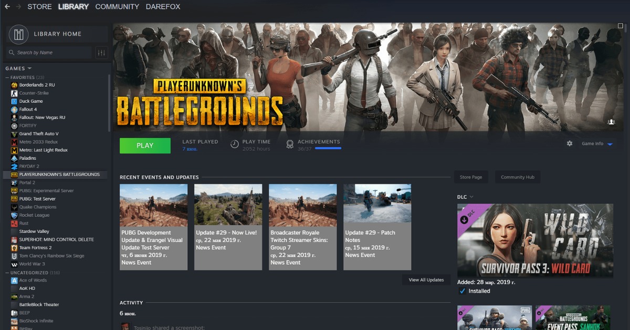Click the back navigation arrow
Image resolution: width=630 pixels, height=330 pixels.
point(7,7)
